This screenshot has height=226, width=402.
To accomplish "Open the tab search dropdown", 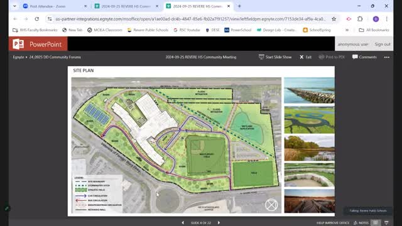I will 14,6.
